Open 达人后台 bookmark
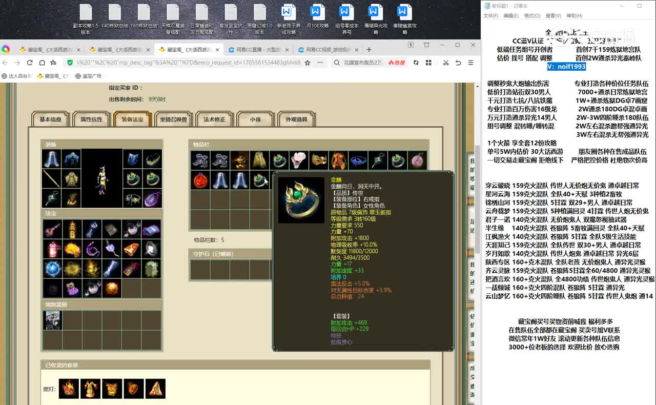This screenshot has height=405, width=656. 16,76
